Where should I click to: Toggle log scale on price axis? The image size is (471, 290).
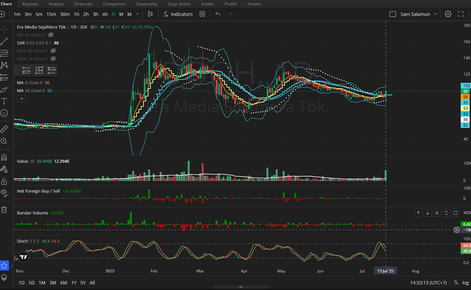[465, 283]
